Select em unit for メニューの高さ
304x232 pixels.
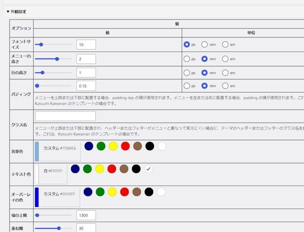coord(225,59)
